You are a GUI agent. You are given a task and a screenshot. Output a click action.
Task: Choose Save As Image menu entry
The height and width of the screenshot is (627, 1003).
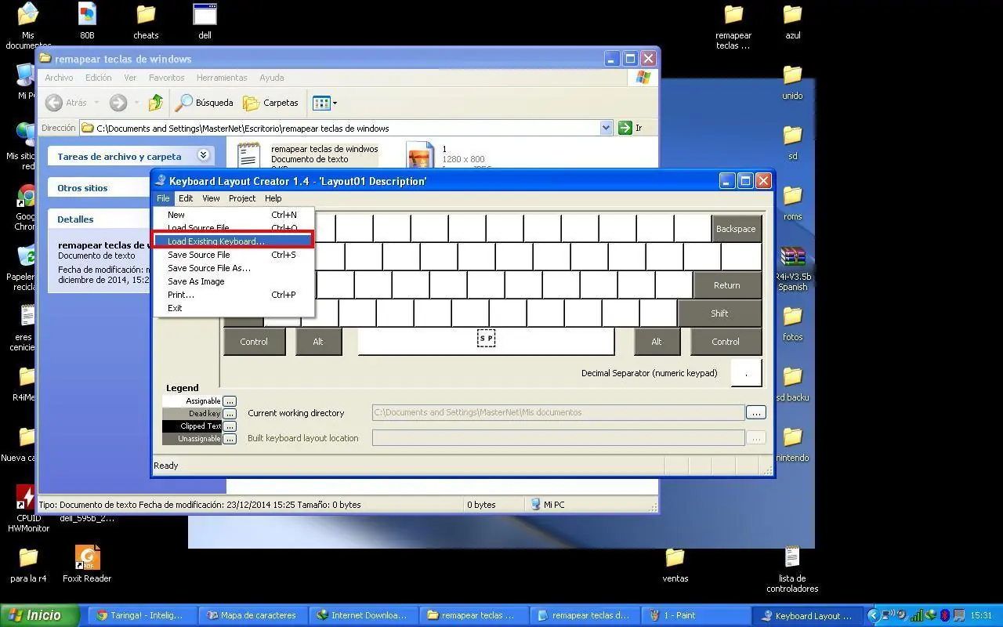(234, 281)
